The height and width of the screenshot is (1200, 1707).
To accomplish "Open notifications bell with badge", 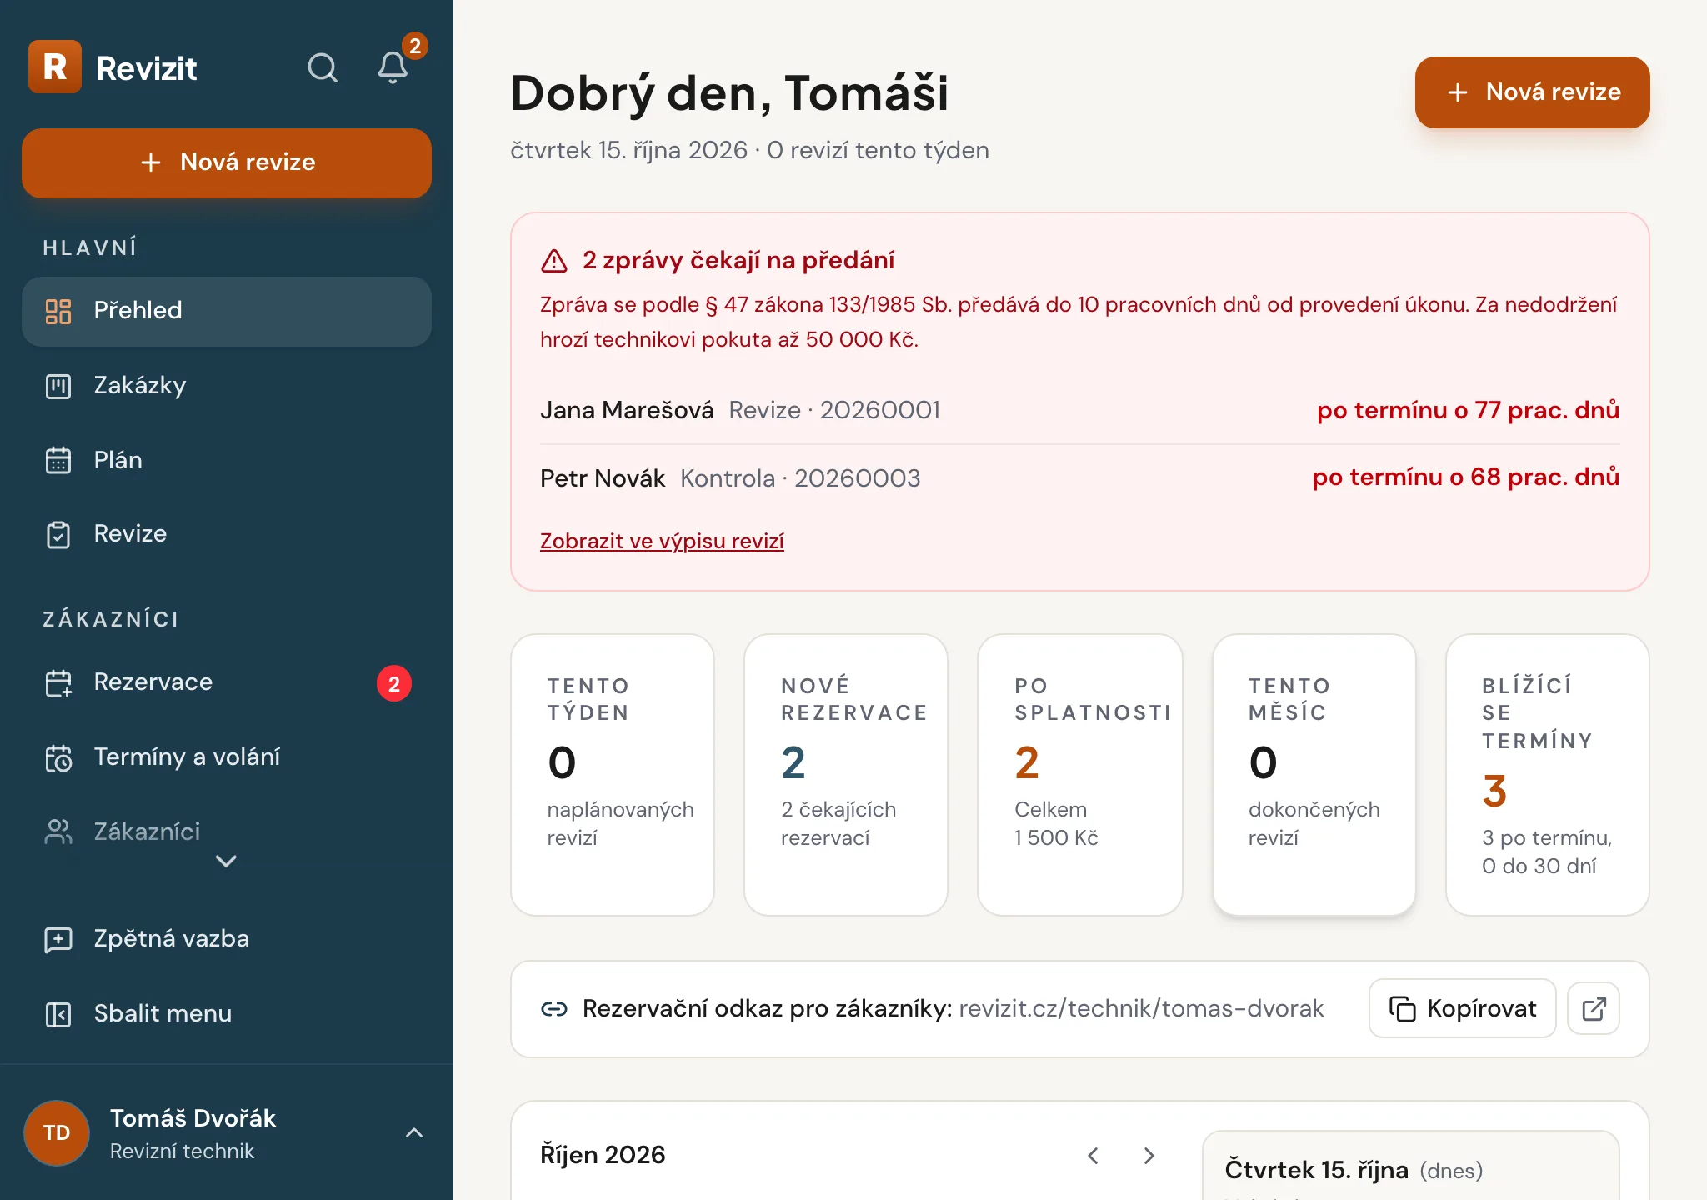I will pos(393,67).
